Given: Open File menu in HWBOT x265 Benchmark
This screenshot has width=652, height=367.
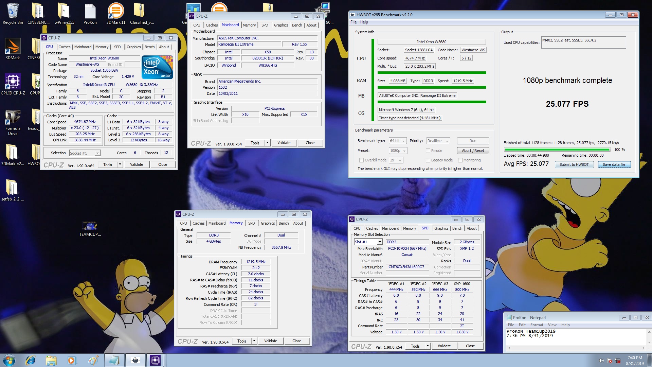Looking at the screenshot, I should (354, 22).
